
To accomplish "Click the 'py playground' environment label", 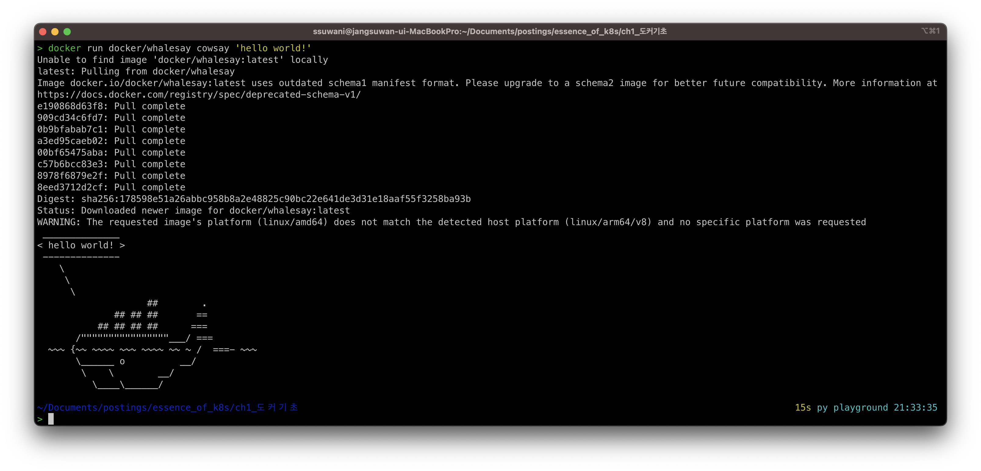I will tap(852, 408).
